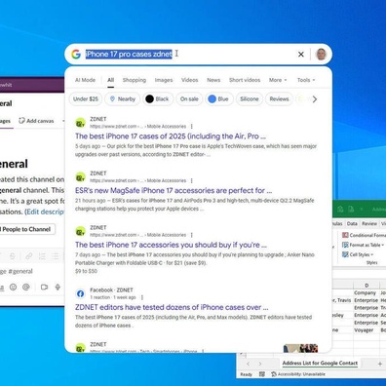The image size is (386, 386).
Task: Click the mention @ icon in Slack
Action: (x=26, y=287)
